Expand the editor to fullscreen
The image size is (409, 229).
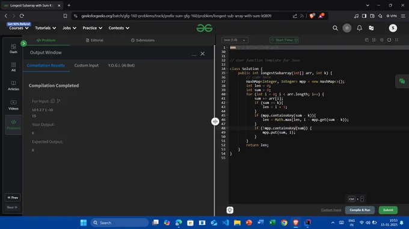tap(397, 40)
